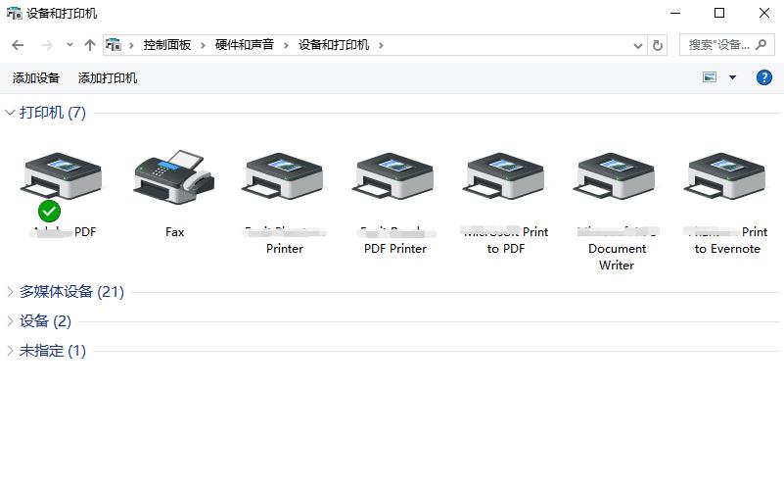Select the Print to PDF printer icon
The image size is (784, 485).
[505, 176]
